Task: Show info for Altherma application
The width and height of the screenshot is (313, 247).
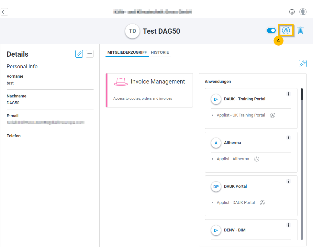Action: pyautogui.click(x=289, y=138)
